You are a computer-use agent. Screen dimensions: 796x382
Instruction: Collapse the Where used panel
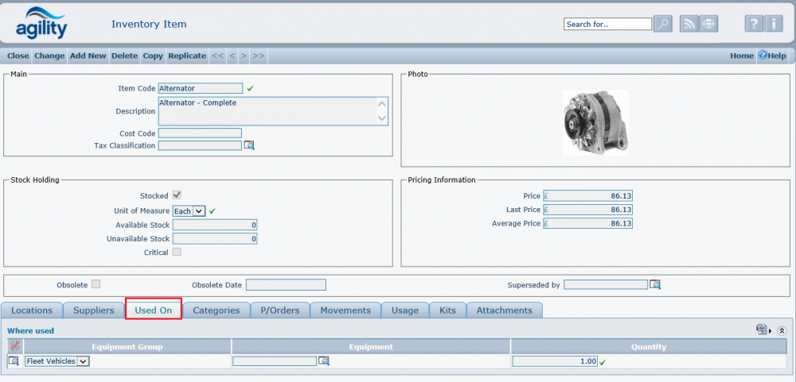click(x=782, y=330)
